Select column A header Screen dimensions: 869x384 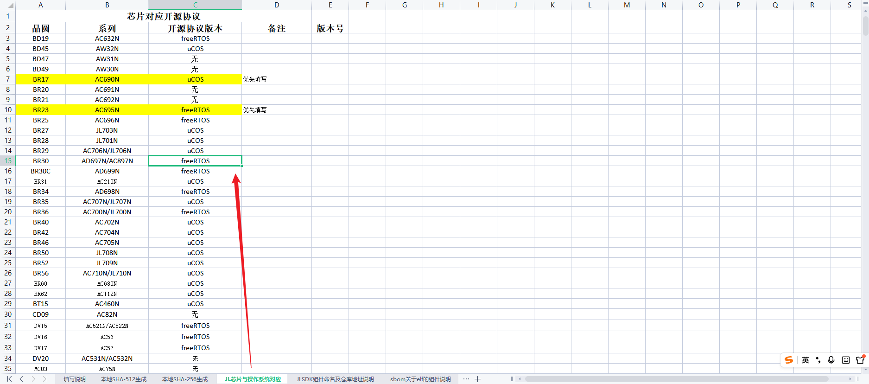click(x=41, y=5)
